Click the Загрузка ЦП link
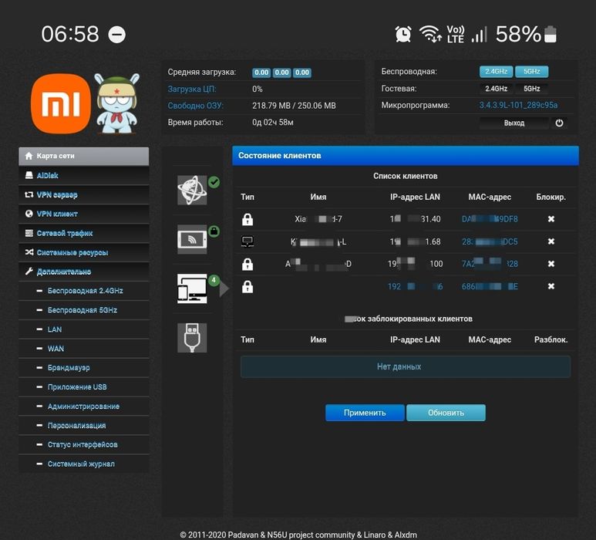The height and width of the screenshot is (540, 596). (192, 89)
